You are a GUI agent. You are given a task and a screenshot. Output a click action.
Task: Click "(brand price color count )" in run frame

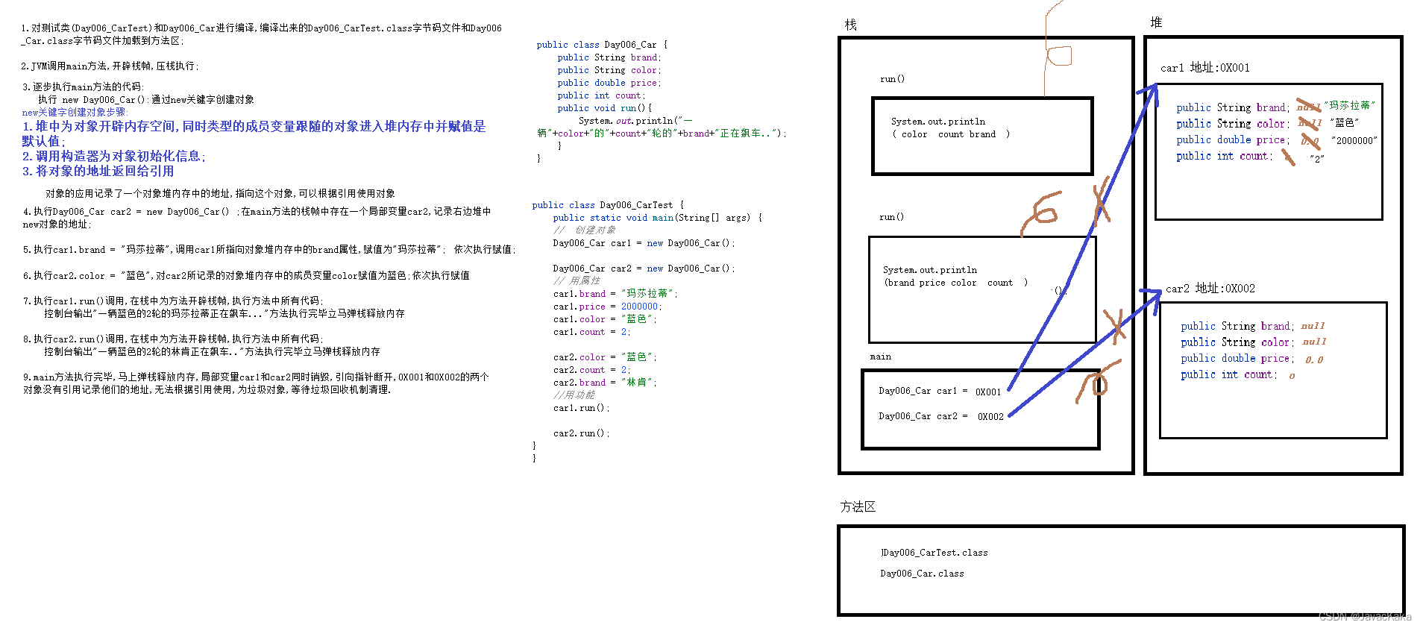tap(956, 283)
